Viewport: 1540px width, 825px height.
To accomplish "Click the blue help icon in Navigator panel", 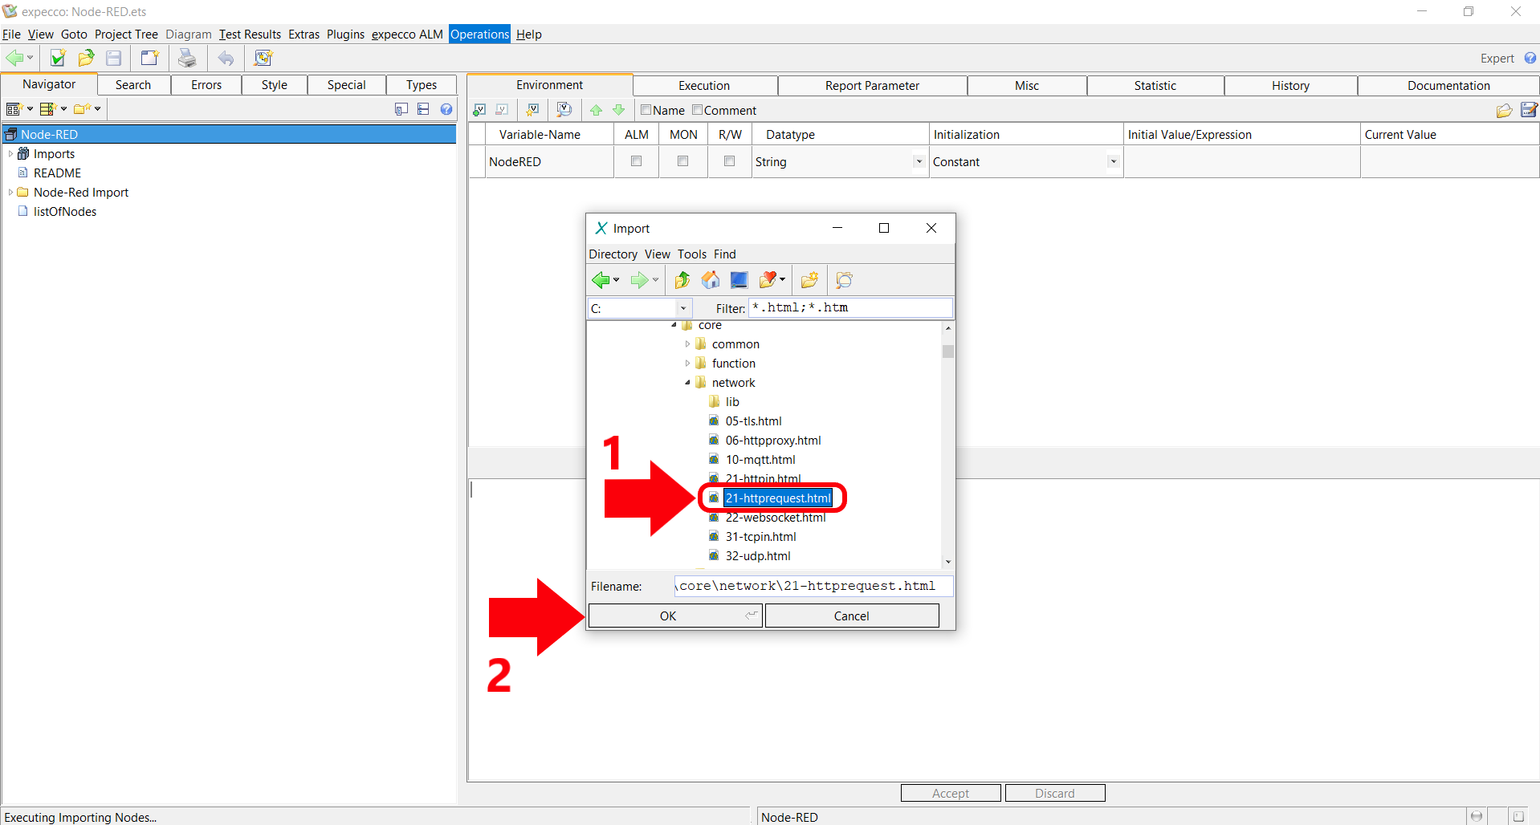I will point(446,109).
